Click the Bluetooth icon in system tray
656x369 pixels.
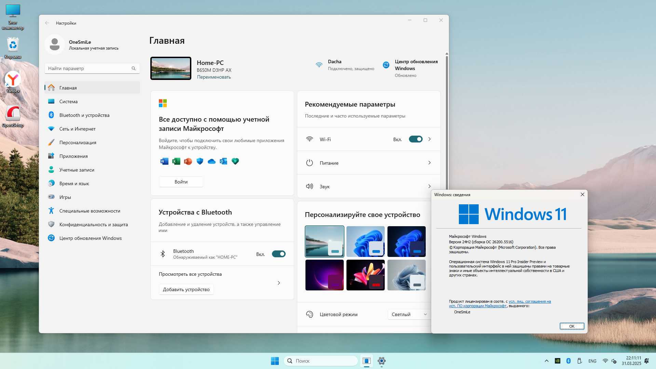pos(569,361)
